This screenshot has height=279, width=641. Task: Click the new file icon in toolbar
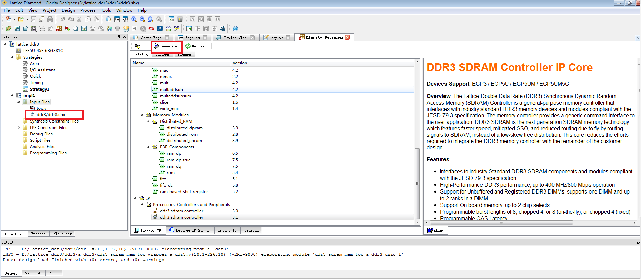(8, 19)
